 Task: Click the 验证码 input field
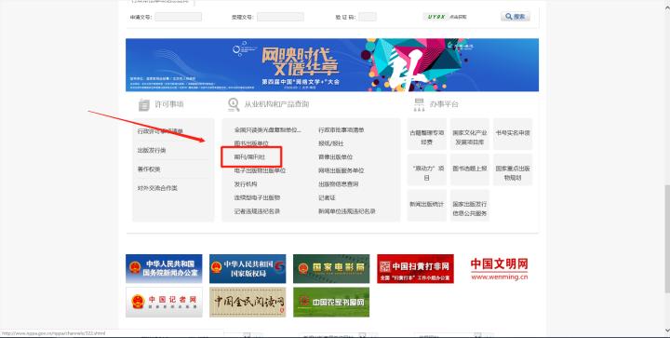coord(368,17)
